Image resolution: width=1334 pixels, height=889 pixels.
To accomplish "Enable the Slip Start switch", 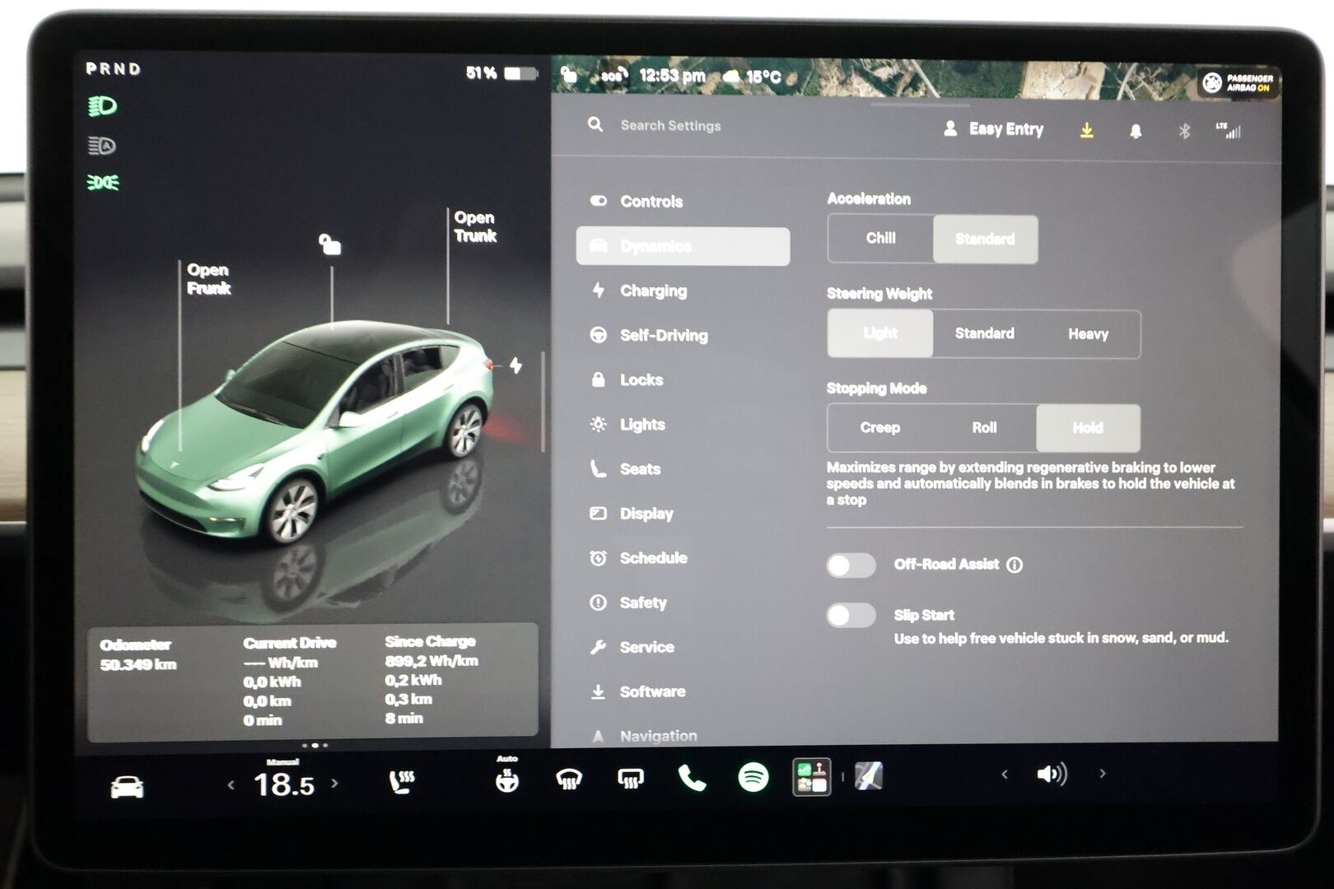I will point(851,615).
